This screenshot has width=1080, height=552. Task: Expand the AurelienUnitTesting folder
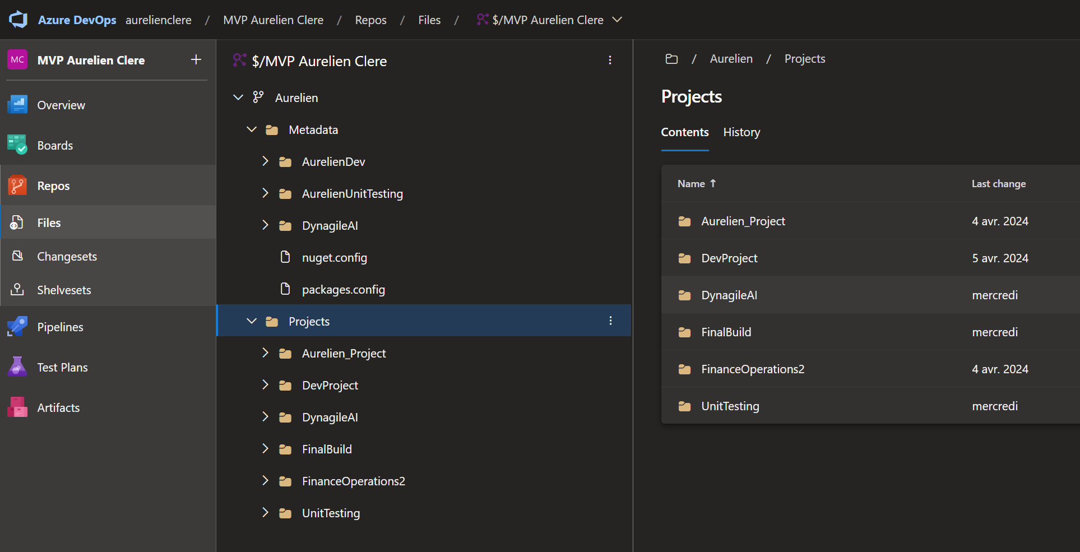point(265,193)
